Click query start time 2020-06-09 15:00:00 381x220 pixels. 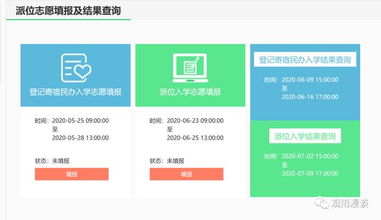310,80
